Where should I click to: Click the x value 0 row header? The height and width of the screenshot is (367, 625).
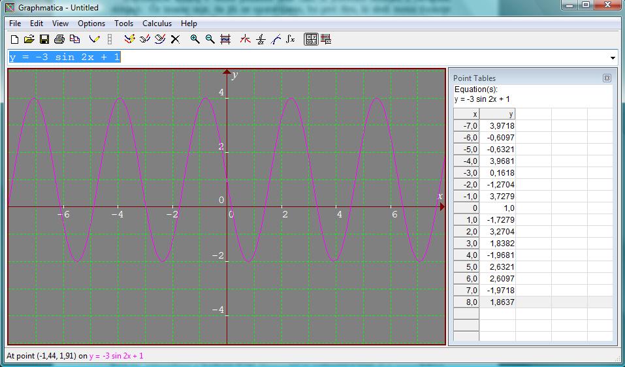(466, 208)
